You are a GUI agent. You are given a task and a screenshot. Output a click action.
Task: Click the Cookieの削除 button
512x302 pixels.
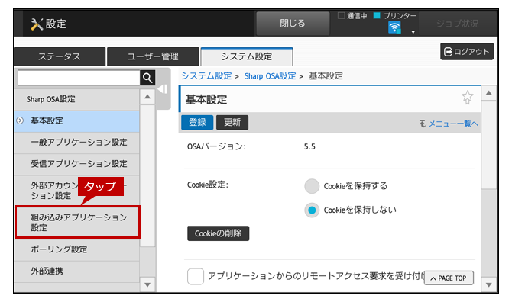[x=218, y=233]
